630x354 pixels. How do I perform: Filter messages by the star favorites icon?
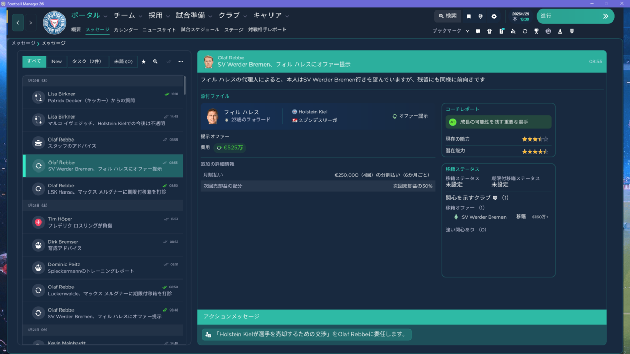pos(144,61)
